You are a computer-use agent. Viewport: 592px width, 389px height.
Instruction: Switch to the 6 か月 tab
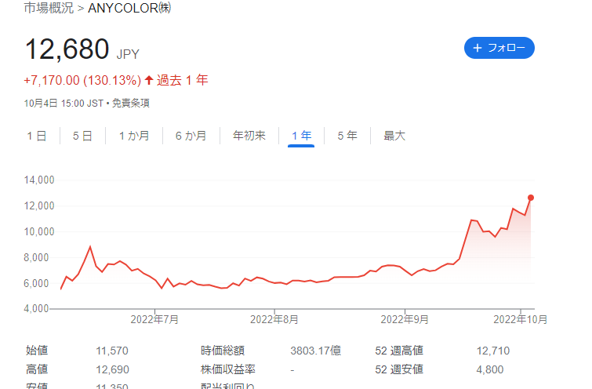point(191,136)
